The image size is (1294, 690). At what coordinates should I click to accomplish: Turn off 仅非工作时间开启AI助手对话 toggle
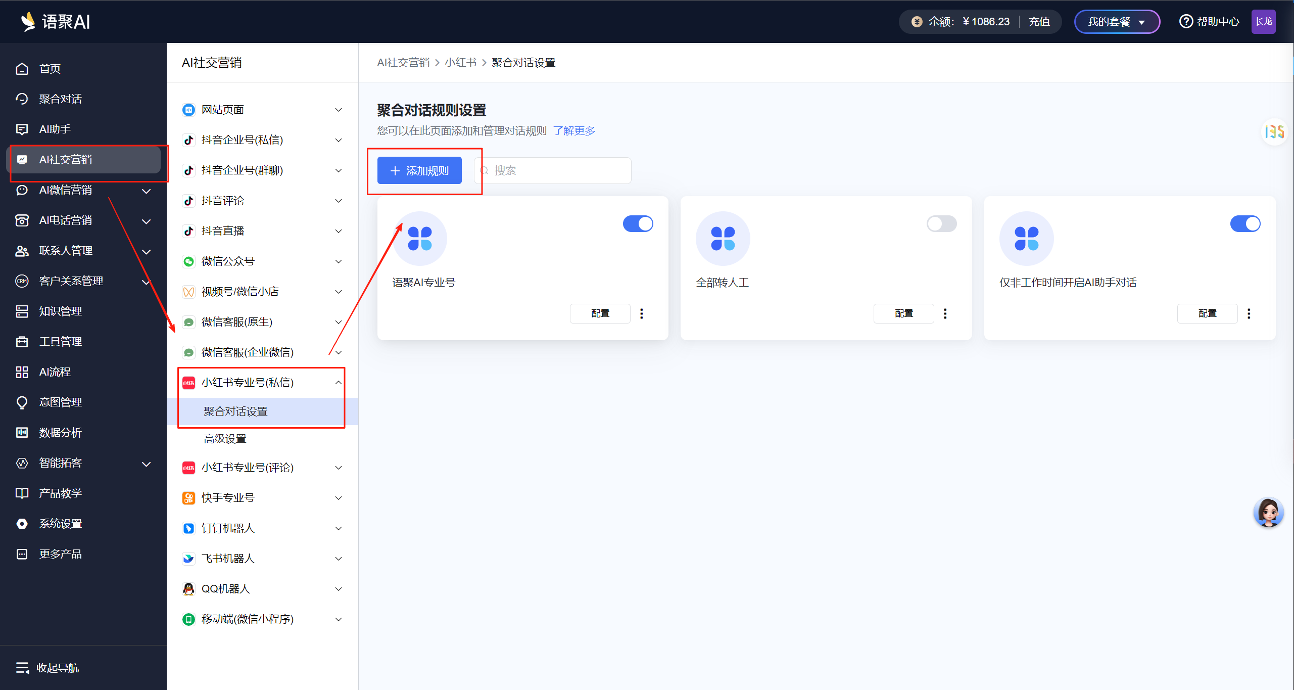[x=1244, y=223]
